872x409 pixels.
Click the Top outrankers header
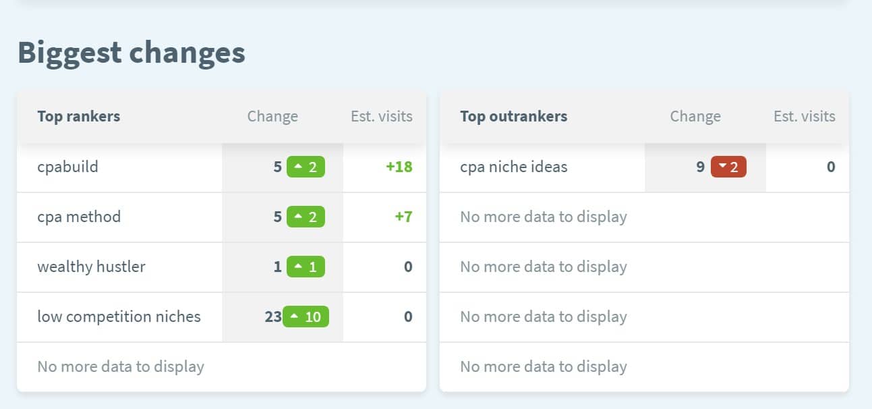point(513,116)
